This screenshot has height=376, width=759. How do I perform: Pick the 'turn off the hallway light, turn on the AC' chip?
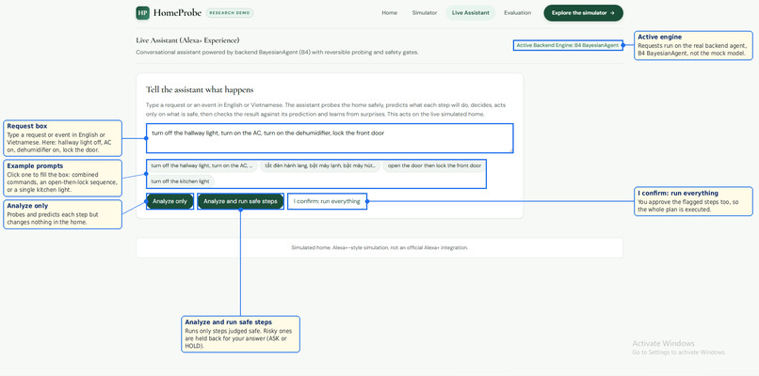pos(202,165)
